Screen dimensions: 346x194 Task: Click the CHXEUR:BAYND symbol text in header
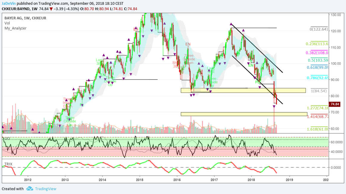(x=16, y=9)
